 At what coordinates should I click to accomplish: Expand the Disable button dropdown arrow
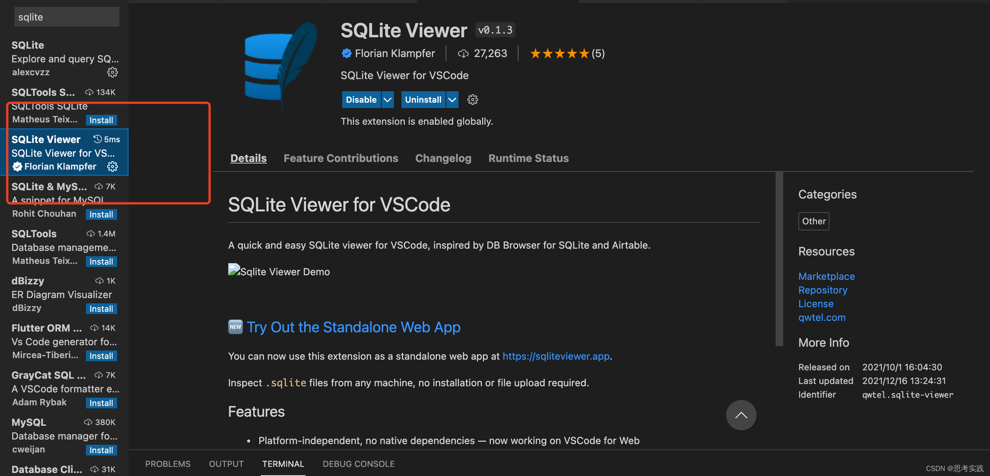tap(387, 100)
